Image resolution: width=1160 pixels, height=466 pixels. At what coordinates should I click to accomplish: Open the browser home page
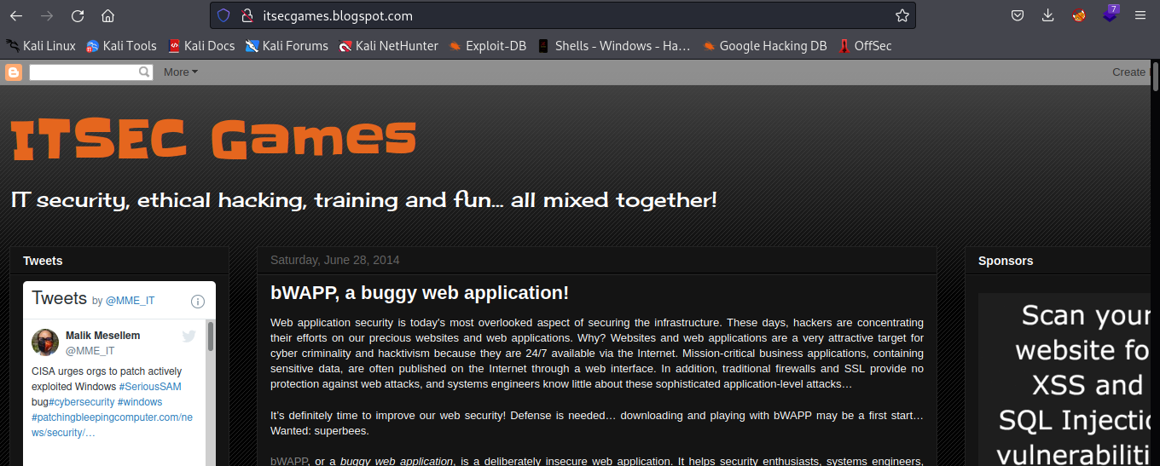tap(107, 15)
